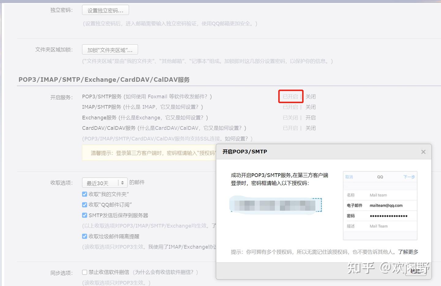Click 关闭 to disable IMAP/SMTP service
The width and height of the screenshot is (441, 286).
(x=311, y=107)
